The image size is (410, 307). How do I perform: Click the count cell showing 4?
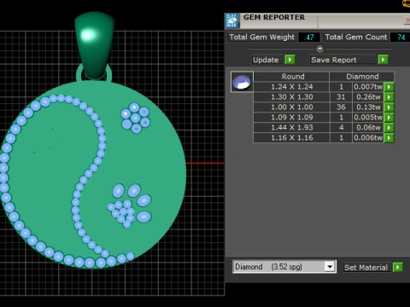tap(341, 128)
